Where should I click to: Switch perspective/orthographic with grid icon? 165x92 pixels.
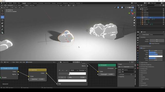tap(134, 25)
